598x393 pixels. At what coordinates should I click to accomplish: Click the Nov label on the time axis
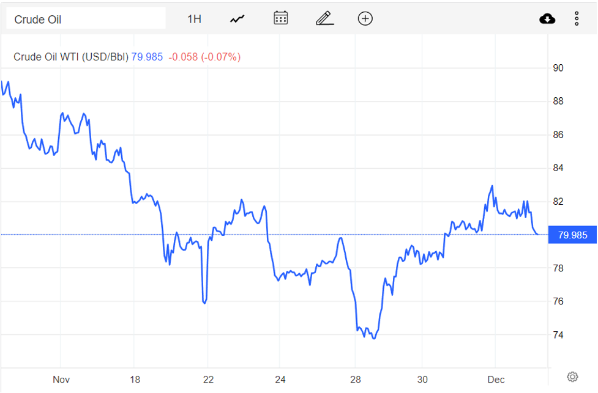[61, 380]
